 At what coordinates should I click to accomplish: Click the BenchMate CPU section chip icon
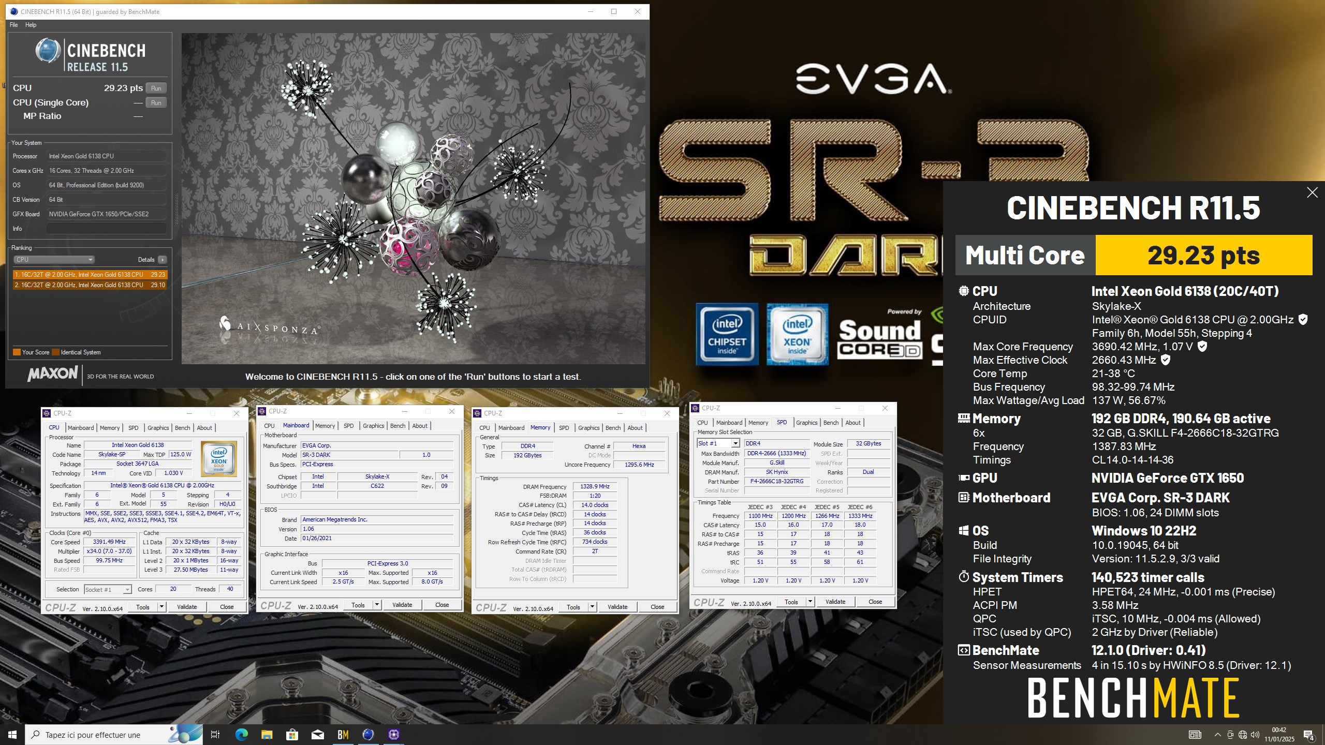pos(964,291)
